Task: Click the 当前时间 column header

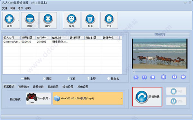Action: pyautogui.click(x=93, y=38)
